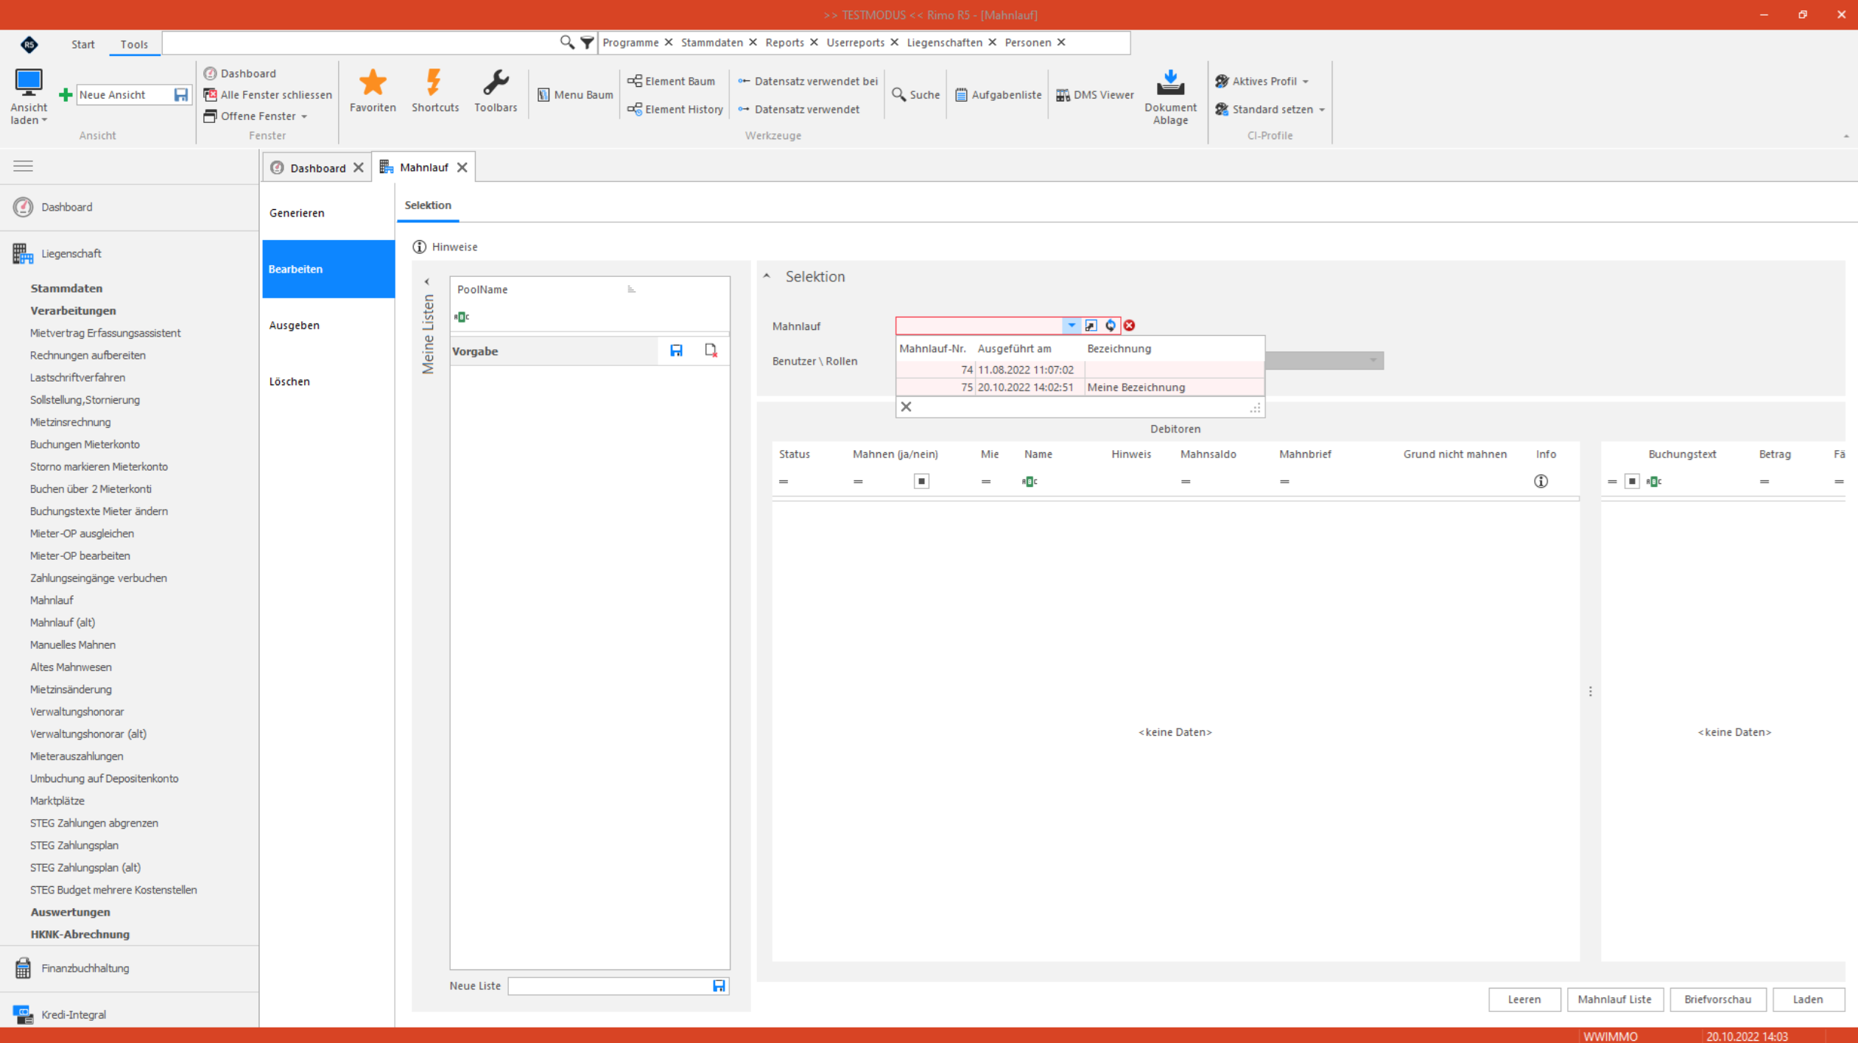This screenshot has width=1858, height=1043.
Task: Click the Hinweise info icon
Action: click(x=419, y=247)
